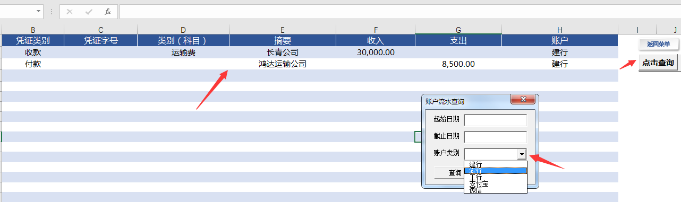This screenshot has width=681, height=202.
Task: Click 建行 in the 收款 row
Action: pyautogui.click(x=560, y=52)
